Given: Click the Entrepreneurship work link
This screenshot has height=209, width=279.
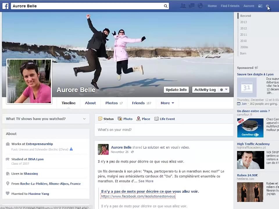Looking at the screenshot, I should (x=40, y=144).
